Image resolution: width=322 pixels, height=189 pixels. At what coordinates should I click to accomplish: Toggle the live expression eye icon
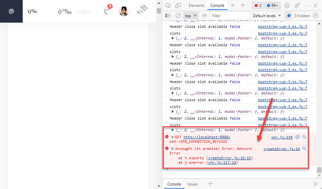pos(204,15)
